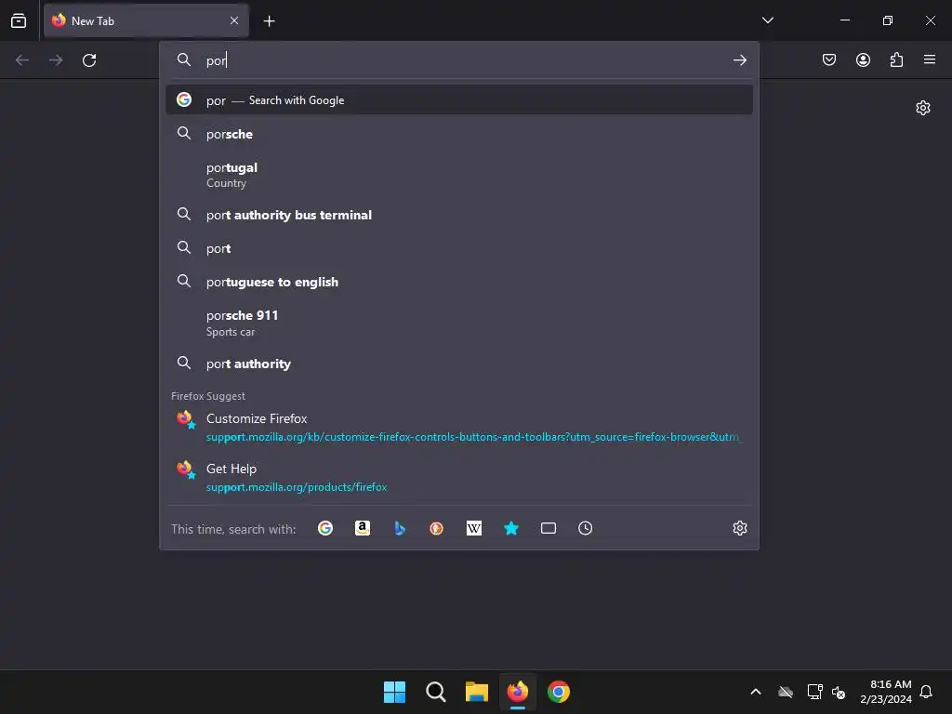Search this time with Bing
Viewport: 952px width, 714px height.
(x=400, y=528)
